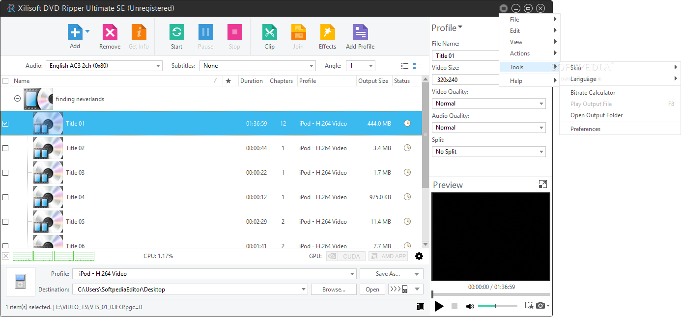Open the Angle dropdown

point(360,66)
